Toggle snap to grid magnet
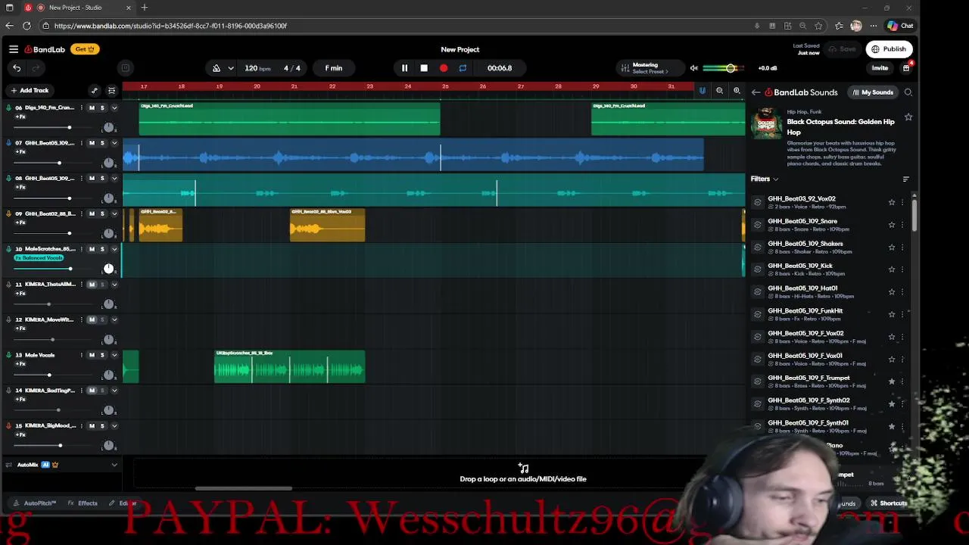 [702, 91]
